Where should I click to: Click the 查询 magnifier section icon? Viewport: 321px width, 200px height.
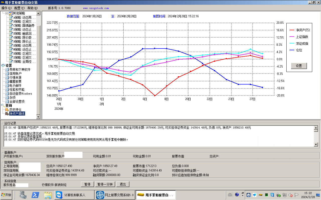coord(3,105)
